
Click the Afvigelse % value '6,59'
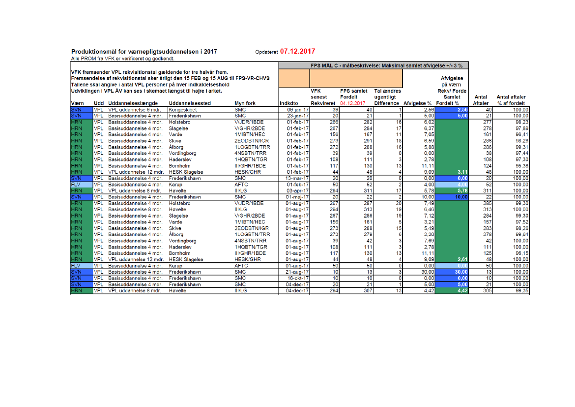click(429, 141)
